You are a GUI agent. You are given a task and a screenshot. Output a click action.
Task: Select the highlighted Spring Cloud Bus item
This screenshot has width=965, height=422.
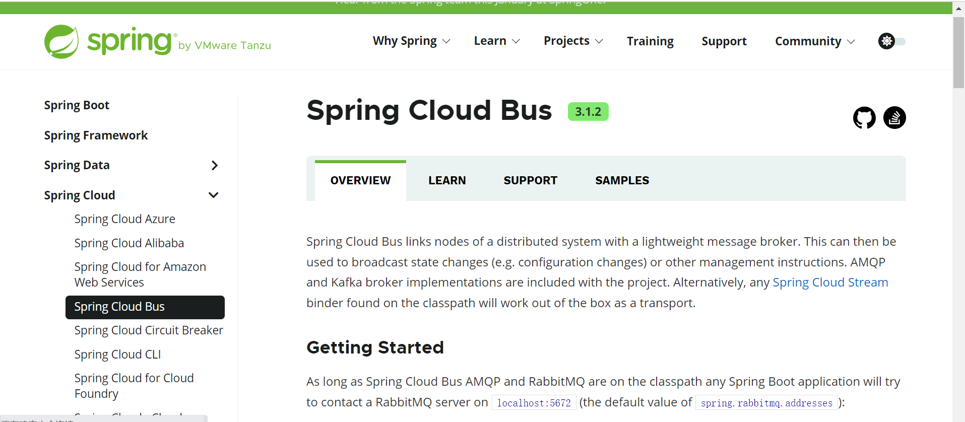[x=145, y=307]
